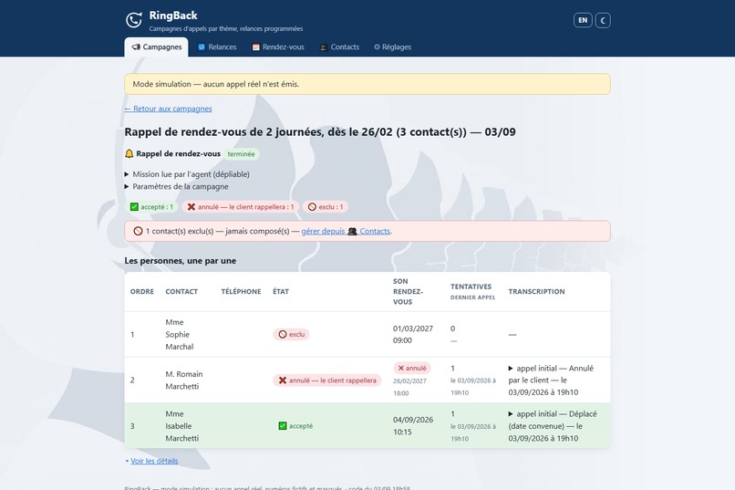The image size is (735, 490).
Task: Click the people icon in Contacts tab
Action: (x=324, y=47)
